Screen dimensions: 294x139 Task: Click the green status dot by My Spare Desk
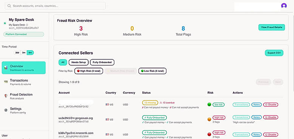coord(5,23)
